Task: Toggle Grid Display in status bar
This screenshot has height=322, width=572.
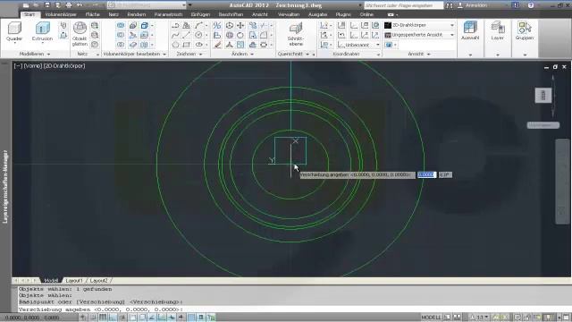Action: click(x=103, y=318)
